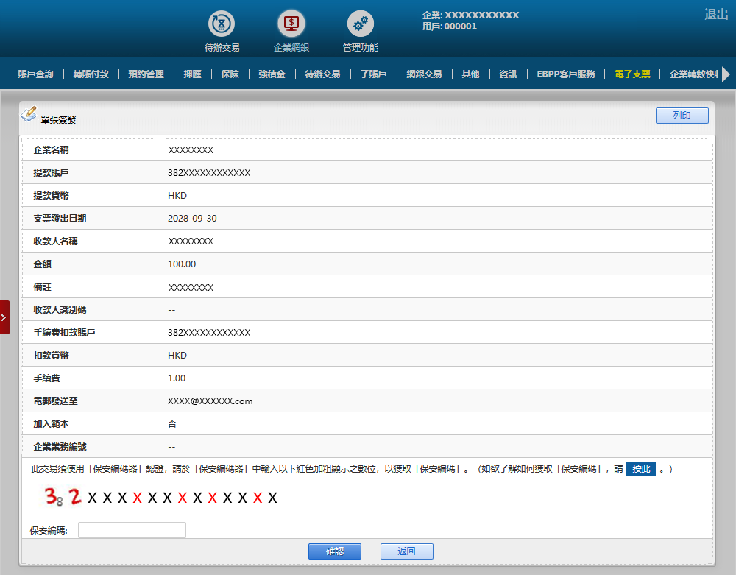Select the 電子支票 menu item
736x575 pixels.
pyautogui.click(x=632, y=74)
